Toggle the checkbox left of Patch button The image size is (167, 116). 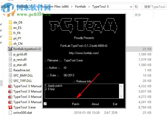45,104
